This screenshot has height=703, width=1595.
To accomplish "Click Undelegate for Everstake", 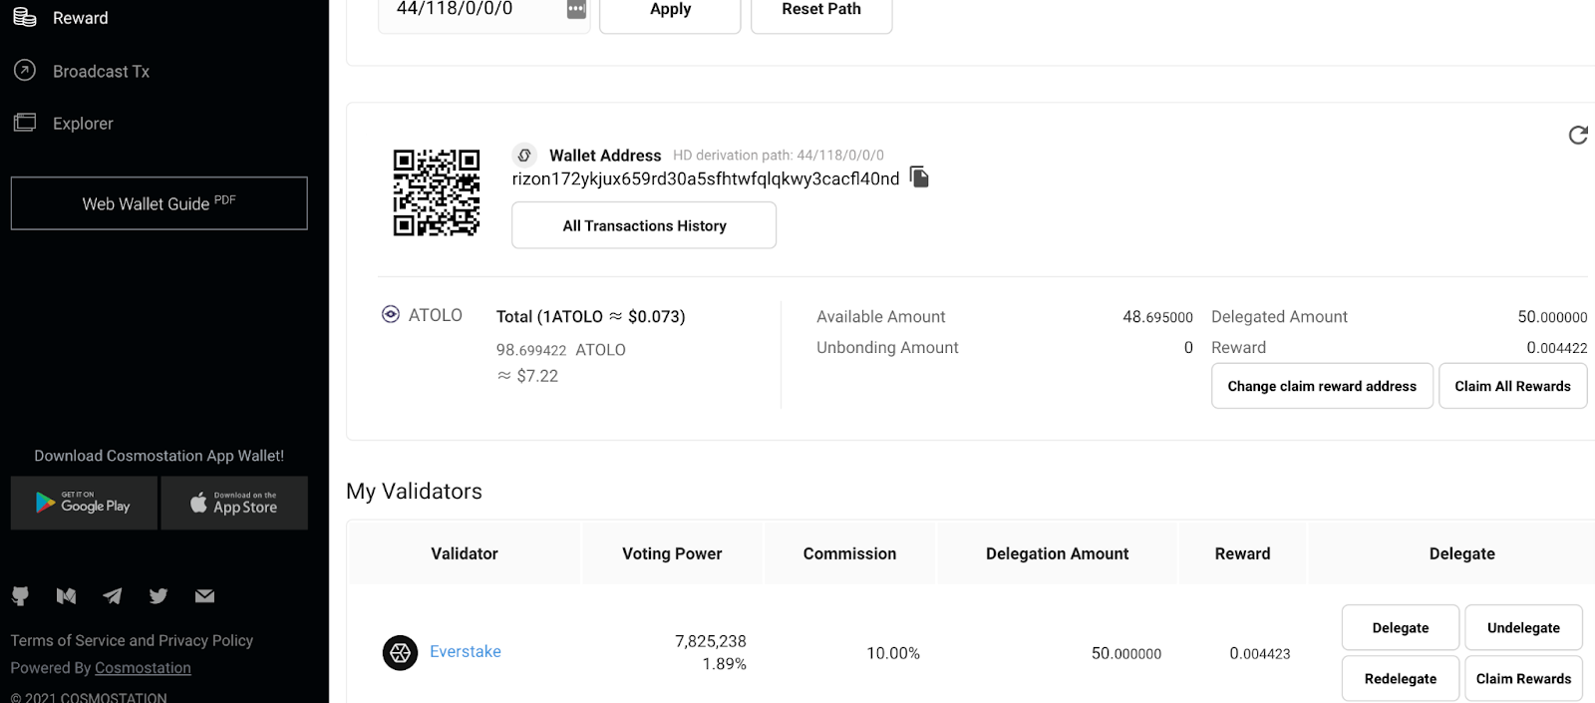I will [x=1522, y=627].
